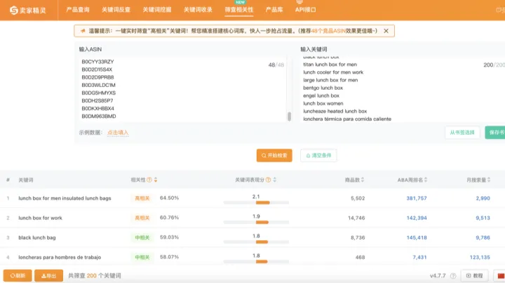This screenshot has height=283, width=505.
Task: Click the announcement megaphone icon
Action: 83,31
